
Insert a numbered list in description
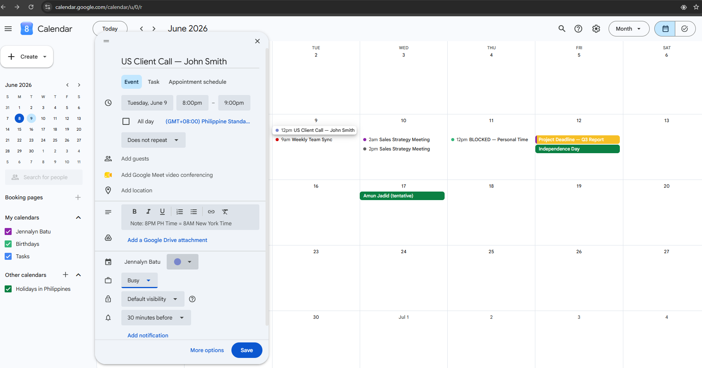(x=179, y=212)
